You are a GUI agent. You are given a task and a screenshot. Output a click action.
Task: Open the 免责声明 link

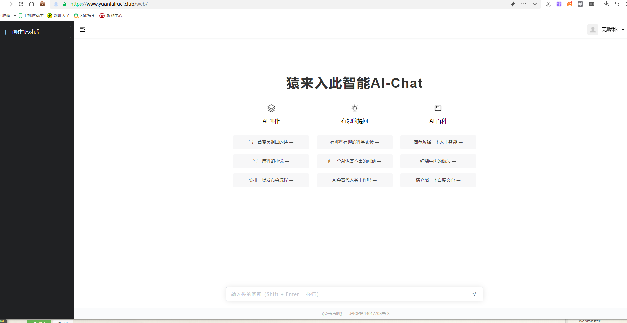tap(332, 314)
